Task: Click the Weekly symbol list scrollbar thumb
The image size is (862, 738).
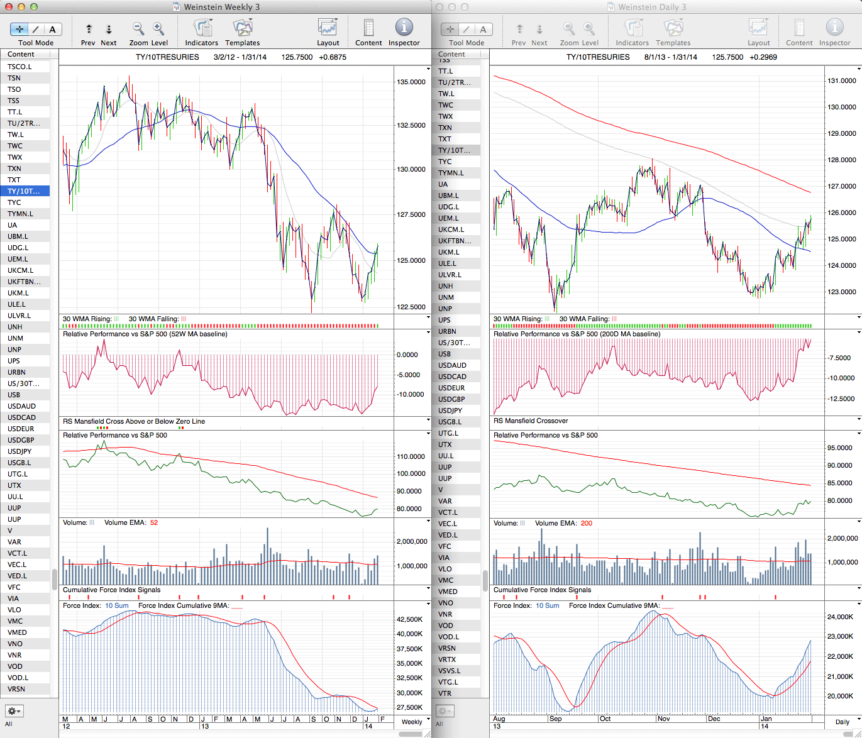Action: tap(55, 579)
